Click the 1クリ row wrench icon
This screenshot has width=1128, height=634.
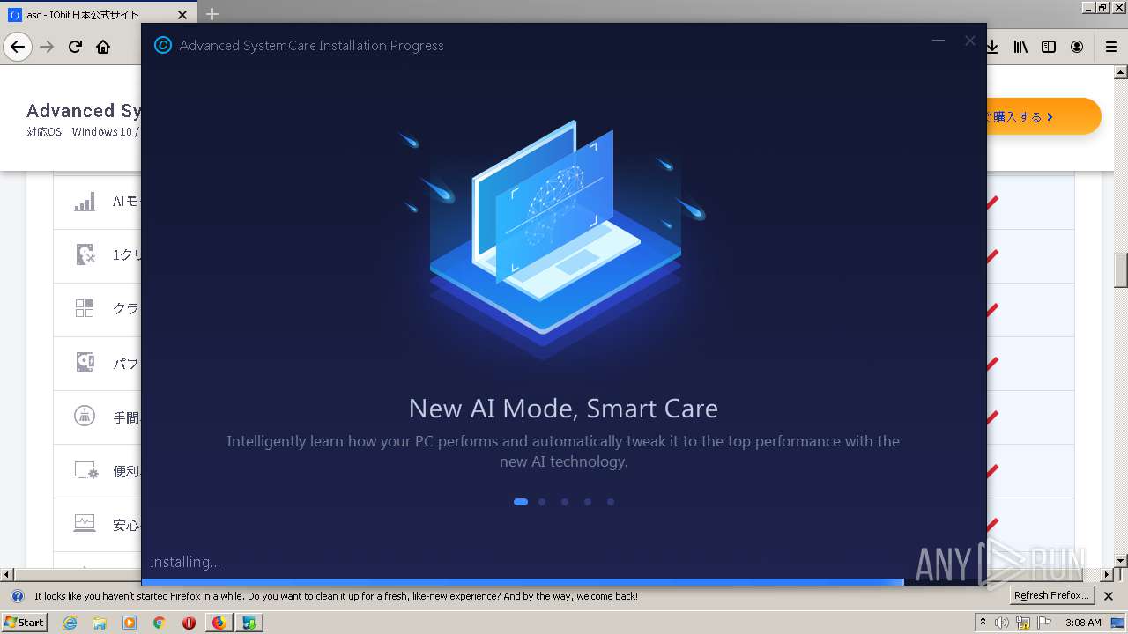pos(85,255)
